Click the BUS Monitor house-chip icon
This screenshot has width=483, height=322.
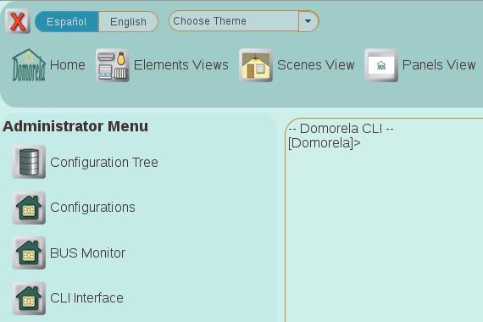(x=29, y=253)
